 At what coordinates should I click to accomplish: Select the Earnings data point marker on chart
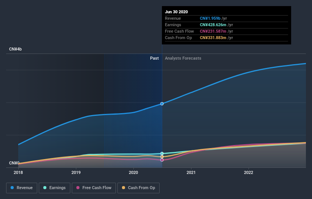tap(162, 153)
